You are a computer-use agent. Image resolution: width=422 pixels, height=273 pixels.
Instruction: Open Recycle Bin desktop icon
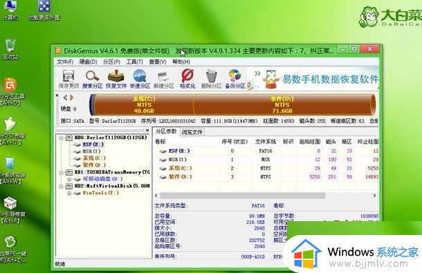tap(10, 49)
